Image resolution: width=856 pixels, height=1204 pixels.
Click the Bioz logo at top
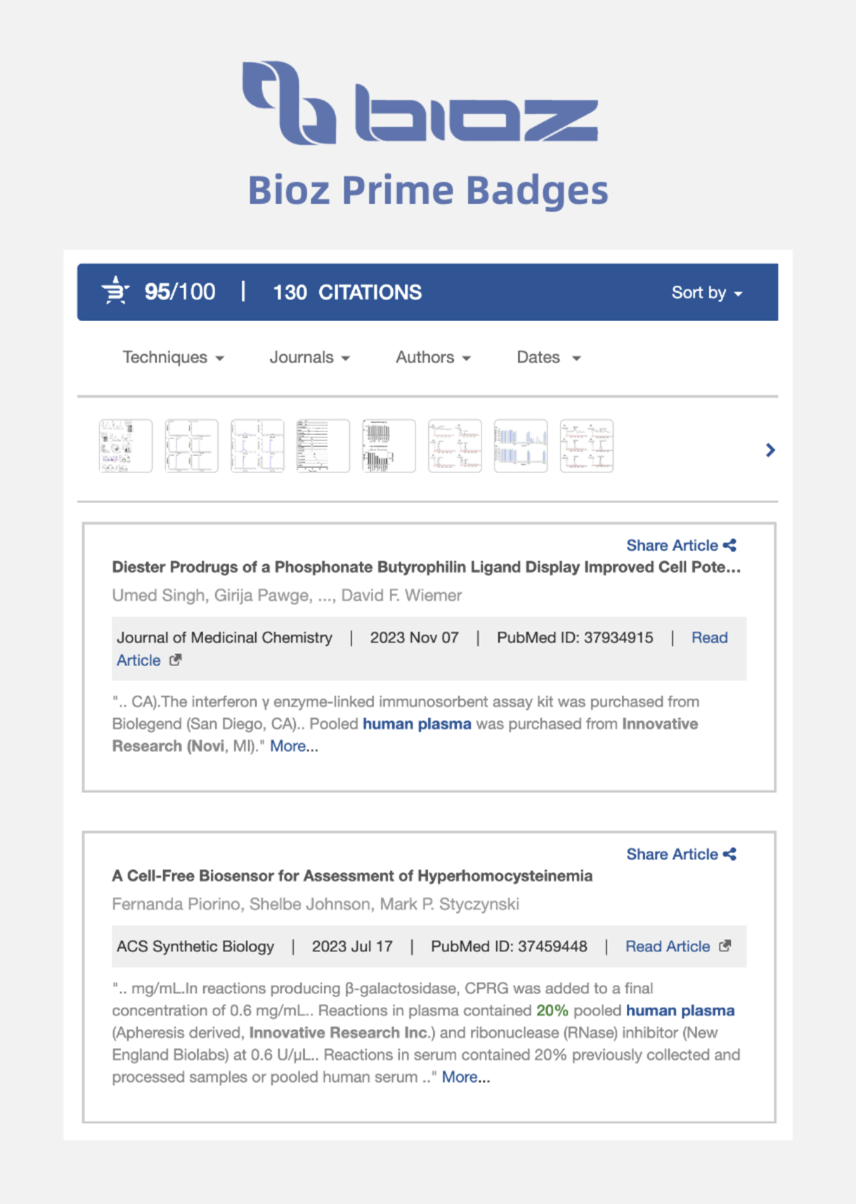tap(420, 103)
